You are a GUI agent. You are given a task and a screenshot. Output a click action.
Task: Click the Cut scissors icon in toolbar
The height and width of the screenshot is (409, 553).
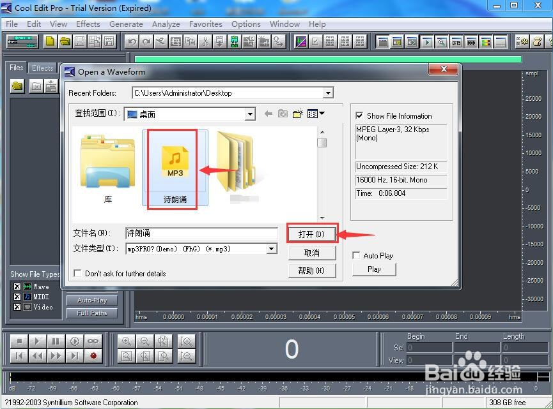[x=205, y=42]
